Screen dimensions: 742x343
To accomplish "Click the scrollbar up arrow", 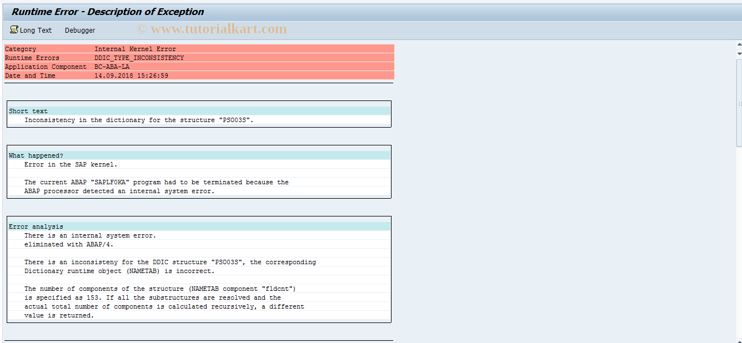I will point(739,46).
